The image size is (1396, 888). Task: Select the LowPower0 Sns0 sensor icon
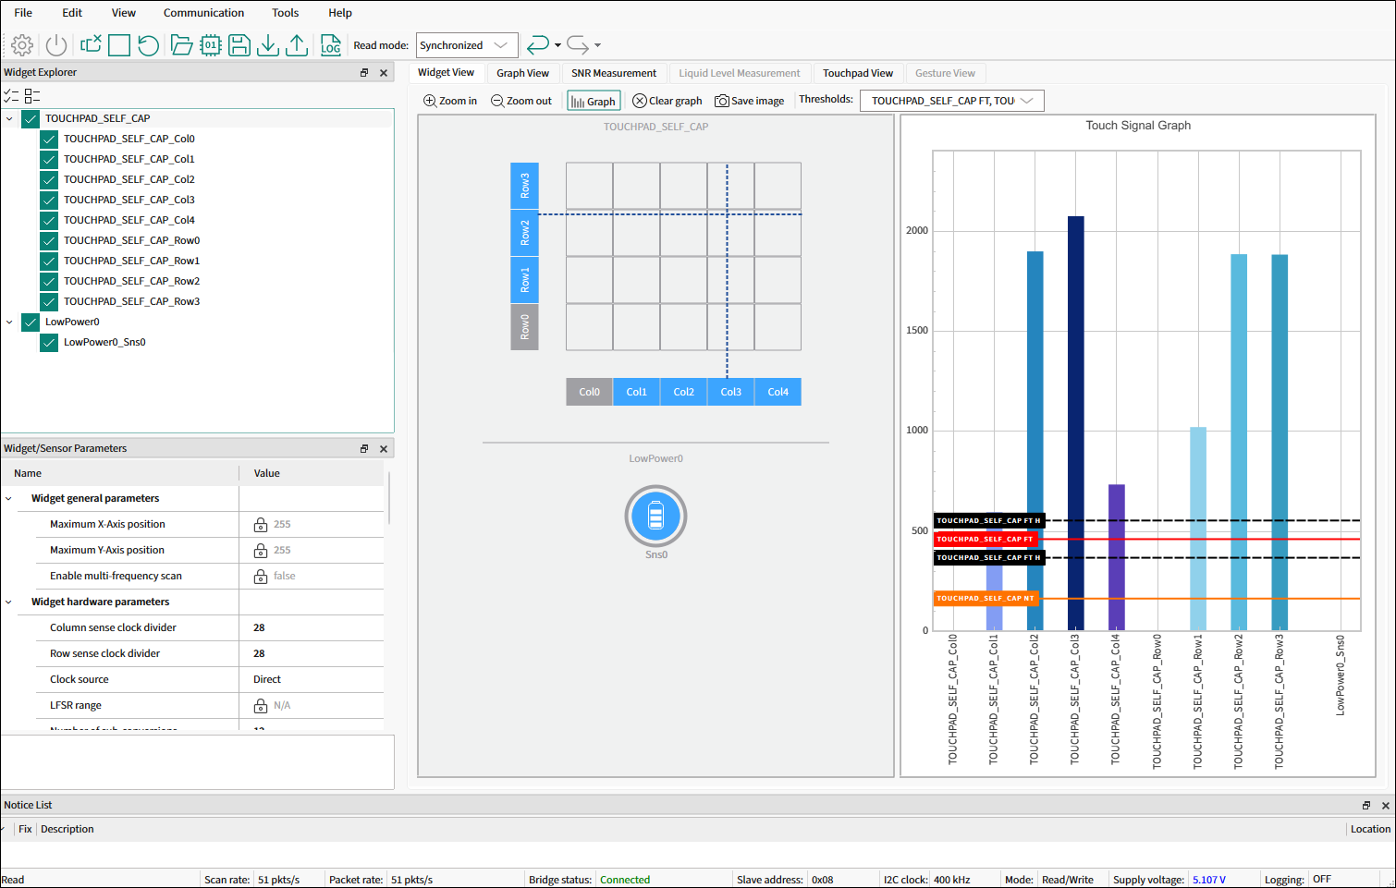click(655, 516)
